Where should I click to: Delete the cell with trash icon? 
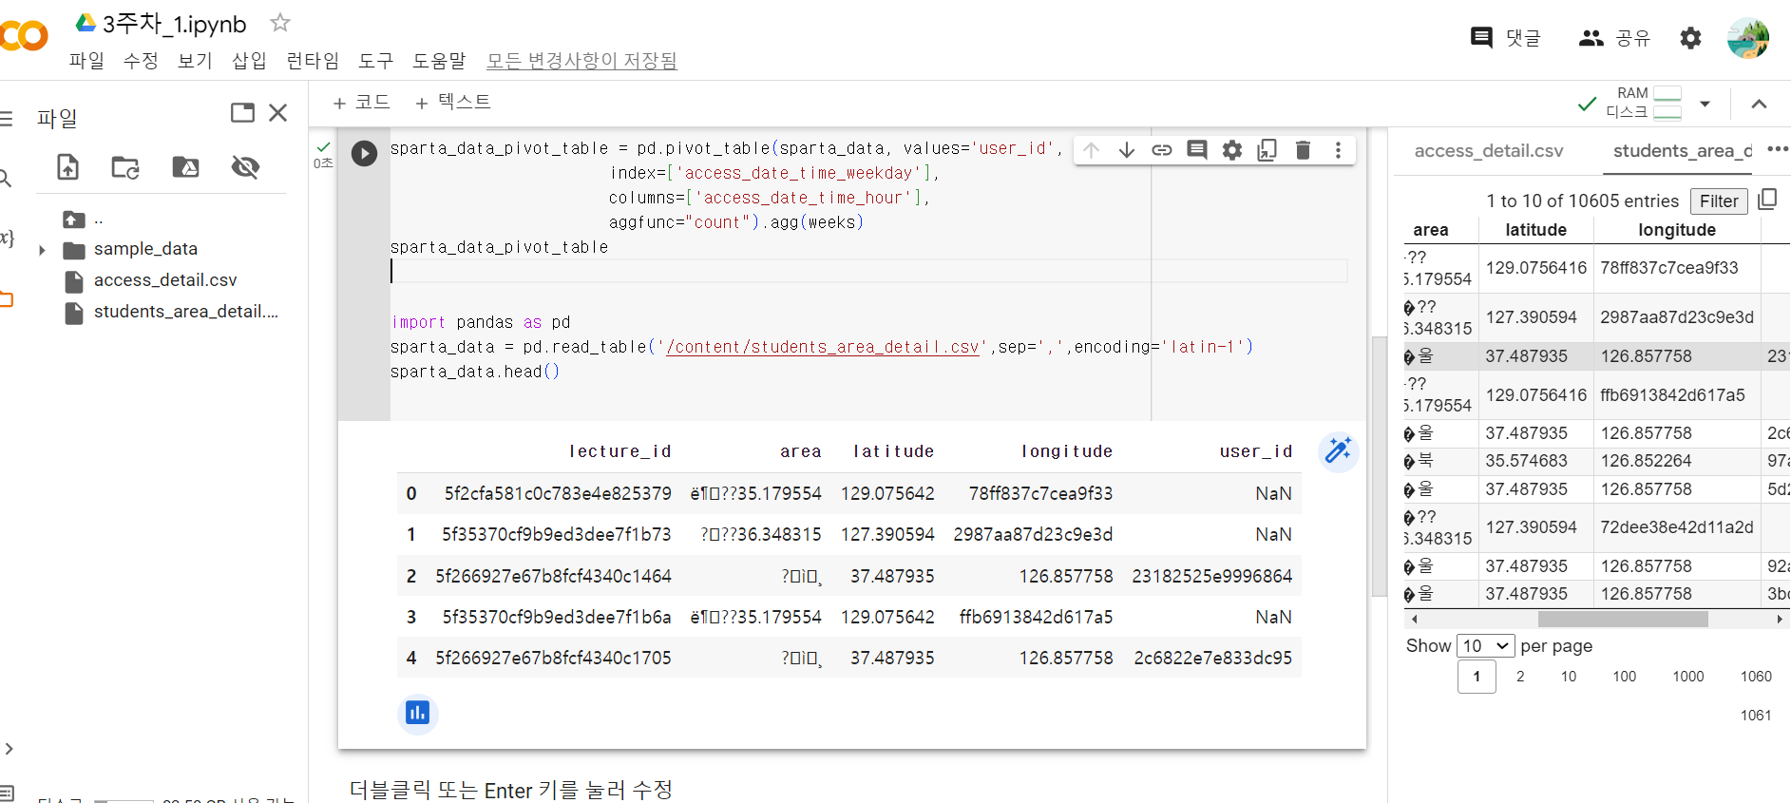(x=1304, y=150)
